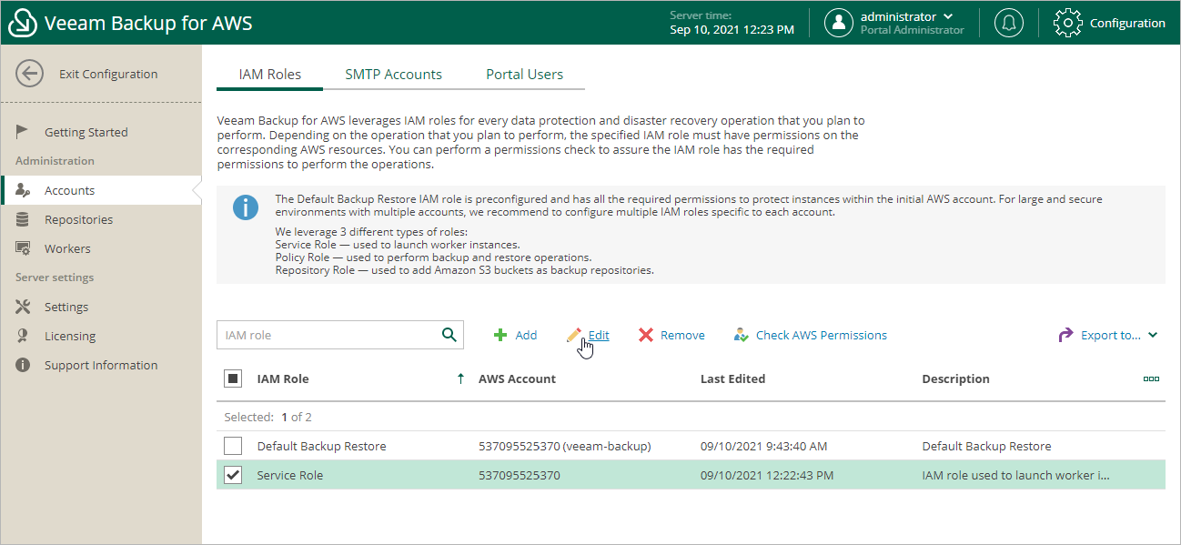Viewport: 1181px width, 545px height.
Task: Expand the administrator account dropdown arrow
Action: point(949,16)
